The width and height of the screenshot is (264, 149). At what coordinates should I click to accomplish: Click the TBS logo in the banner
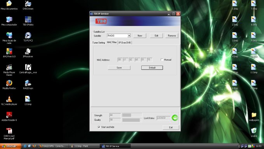101,21
